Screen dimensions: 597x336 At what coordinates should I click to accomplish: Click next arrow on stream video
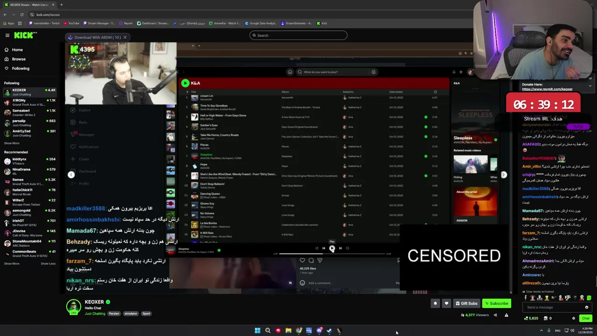tap(504, 175)
